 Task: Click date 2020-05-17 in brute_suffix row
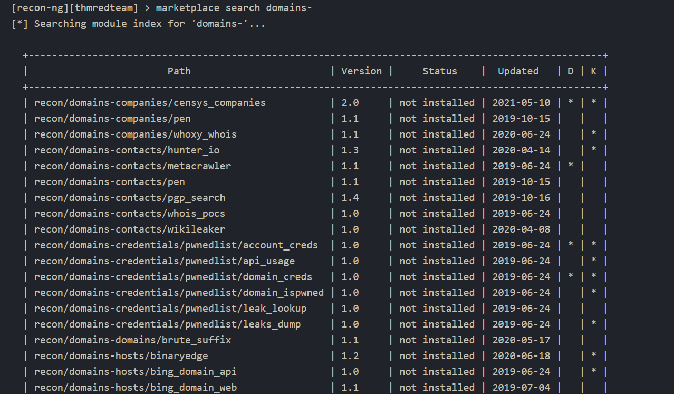tap(521, 340)
